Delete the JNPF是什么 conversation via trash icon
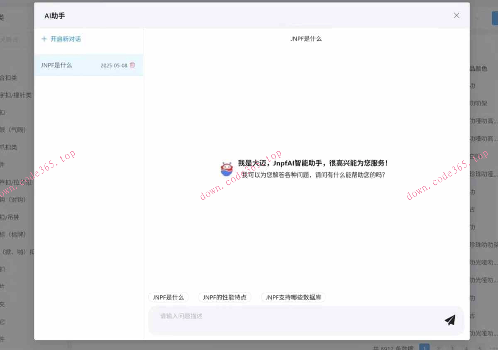Screen dimensions: 498x350 tap(132, 65)
